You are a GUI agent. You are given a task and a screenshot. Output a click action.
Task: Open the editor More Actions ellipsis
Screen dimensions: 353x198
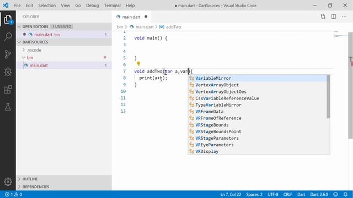pyautogui.click(x=344, y=16)
